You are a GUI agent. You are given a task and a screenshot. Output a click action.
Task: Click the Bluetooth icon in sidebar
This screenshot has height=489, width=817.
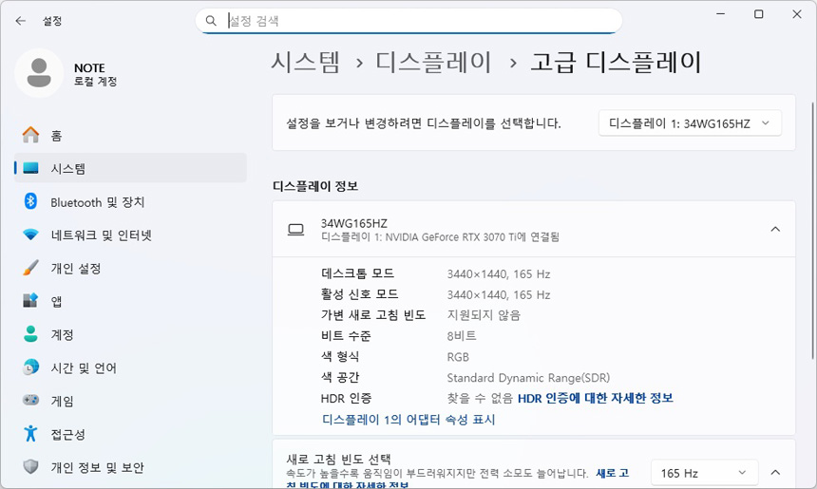(30, 201)
